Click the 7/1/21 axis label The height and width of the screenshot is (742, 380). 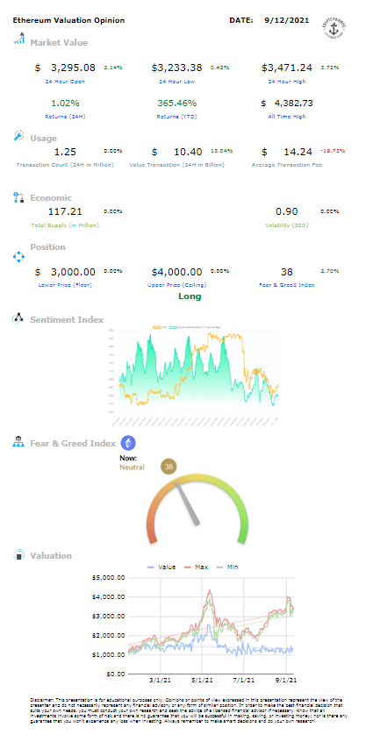pyautogui.click(x=245, y=681)
